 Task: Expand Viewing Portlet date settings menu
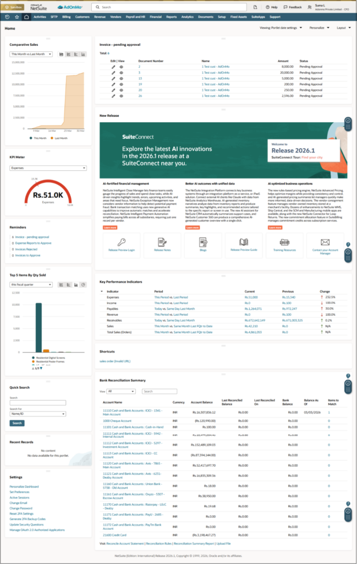coord(281,28)
